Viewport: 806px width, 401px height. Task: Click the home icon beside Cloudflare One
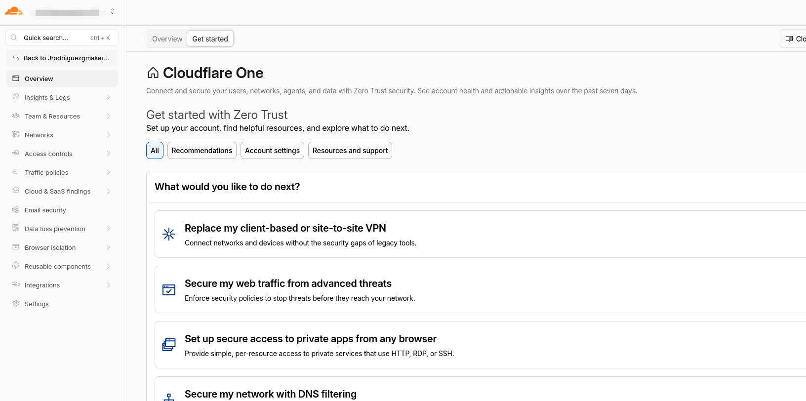tap(153, 73)
